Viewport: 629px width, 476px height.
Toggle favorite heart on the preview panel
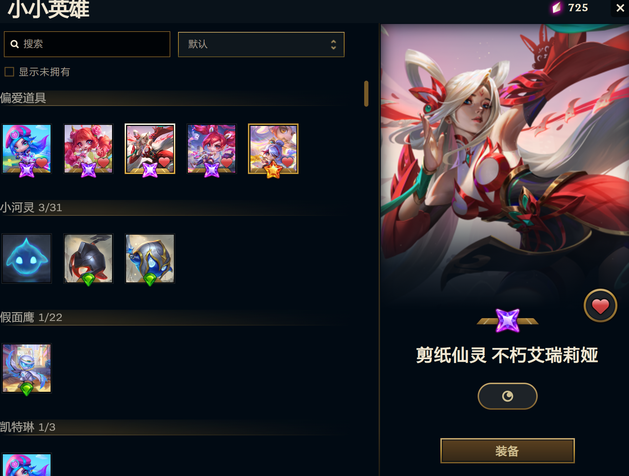[600, 306]
